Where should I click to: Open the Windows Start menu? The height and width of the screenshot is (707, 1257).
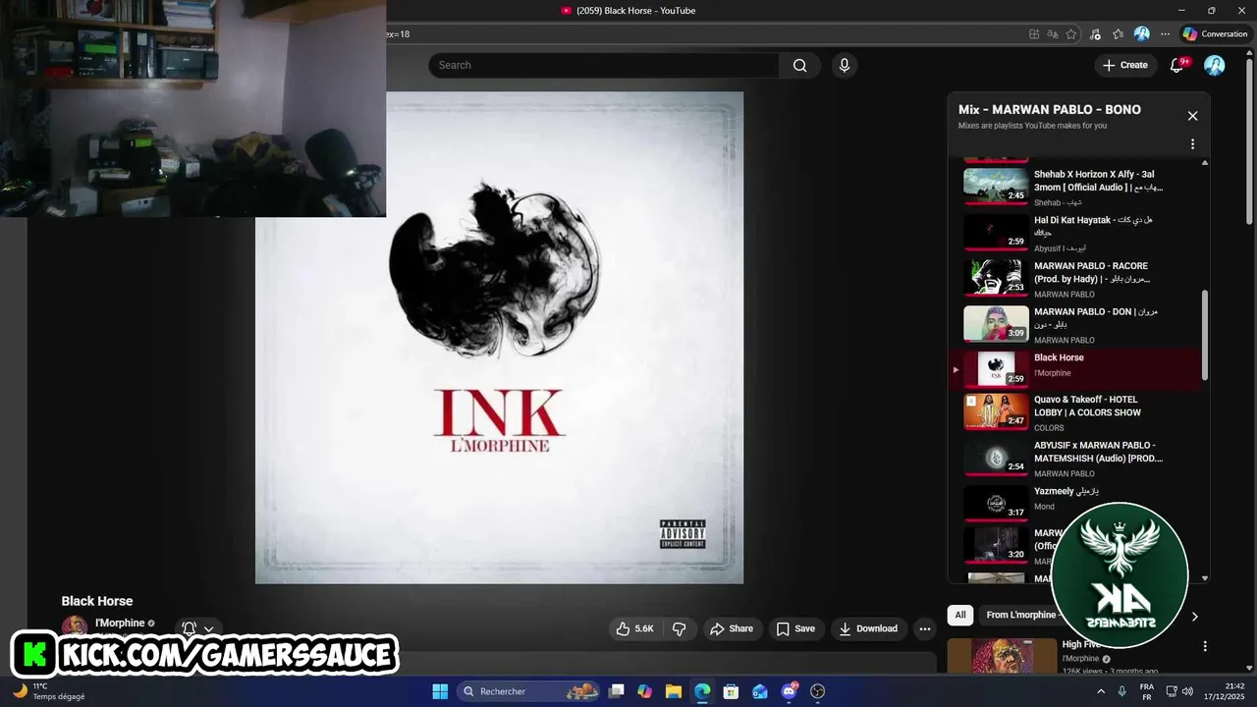440,691
